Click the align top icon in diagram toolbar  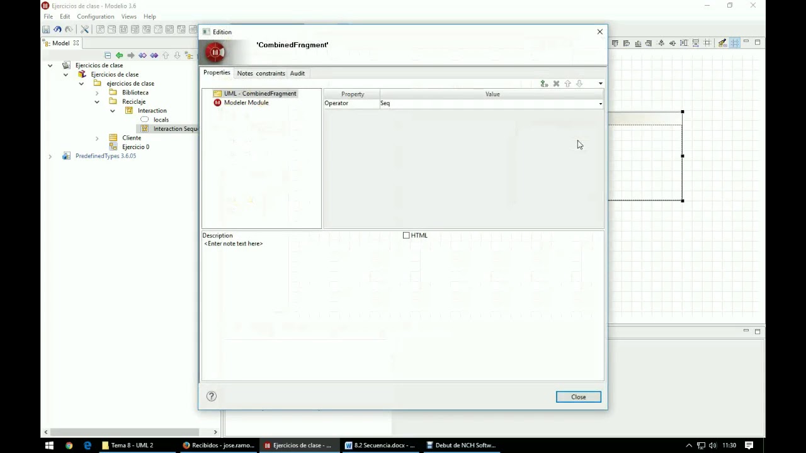[615, 43]
